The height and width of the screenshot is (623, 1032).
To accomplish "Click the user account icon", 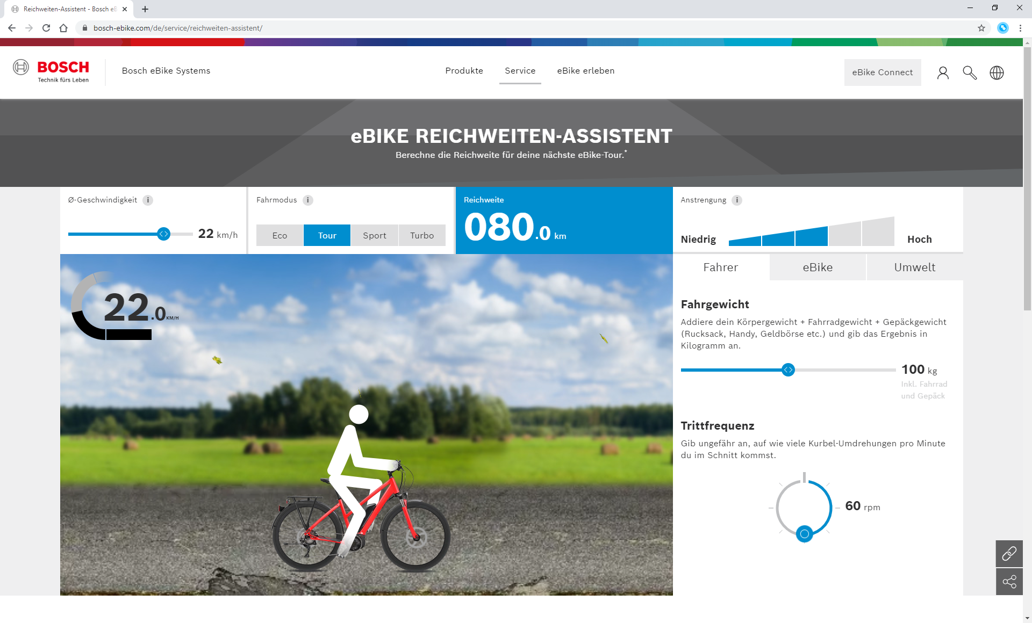I will (x=943, y=73).
